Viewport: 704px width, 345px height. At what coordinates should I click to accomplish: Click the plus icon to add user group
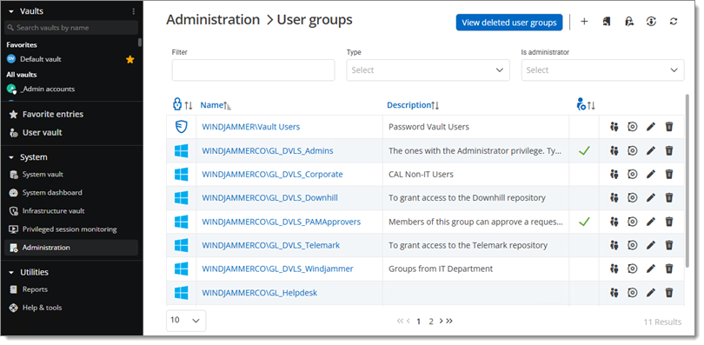tap(584, 22)
